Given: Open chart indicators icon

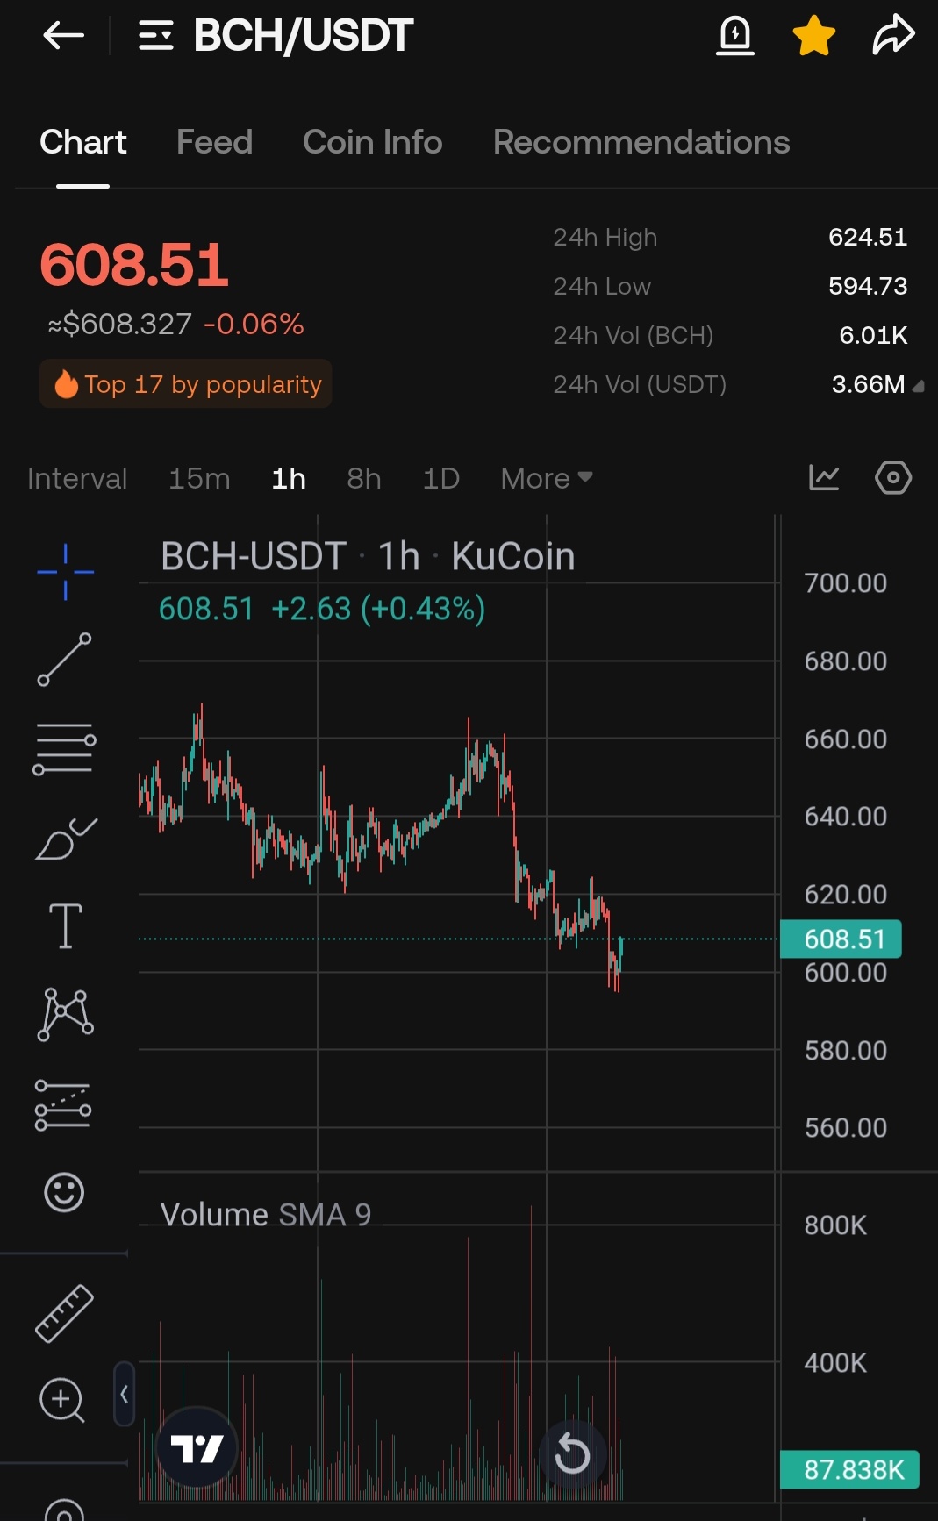Looking at the screenshot, I should (x=824, y=478).
